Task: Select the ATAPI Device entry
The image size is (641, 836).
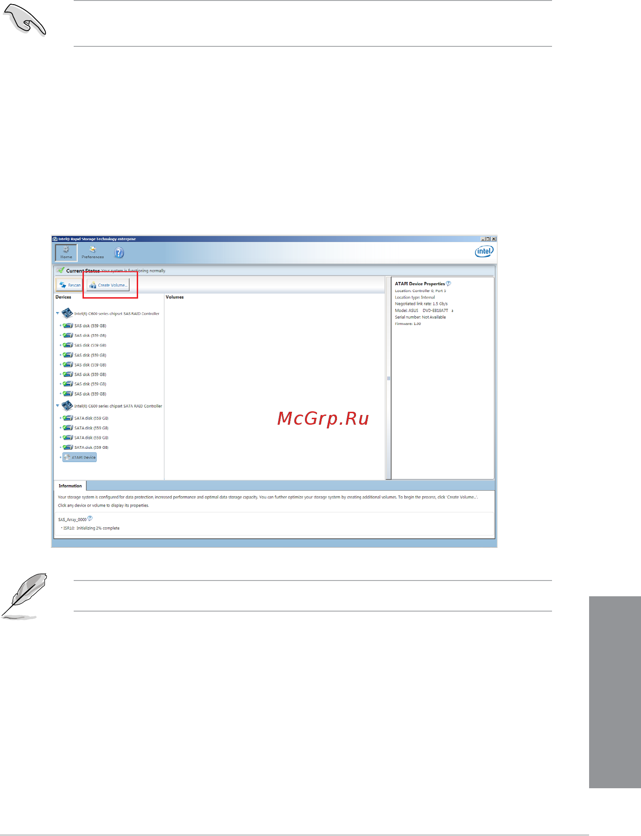Action: tap(79, 457)
